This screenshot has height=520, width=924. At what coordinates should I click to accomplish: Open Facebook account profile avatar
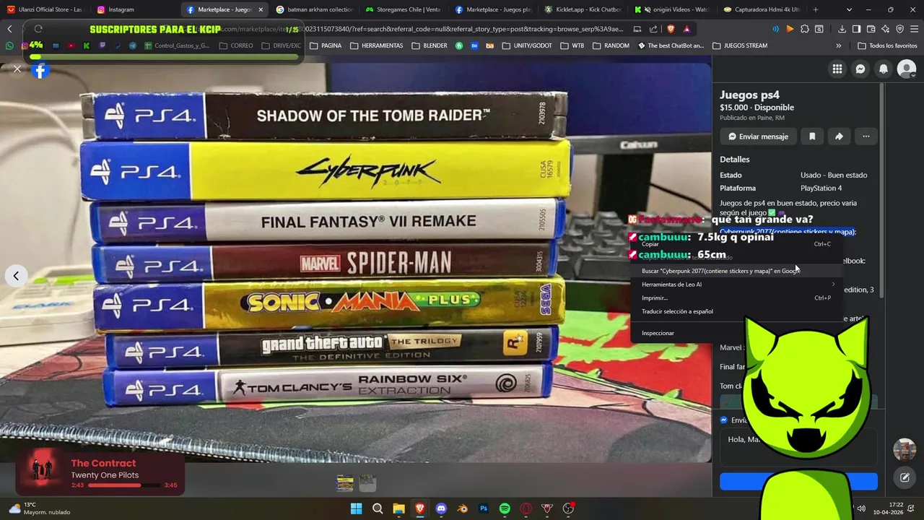click(906, 69)
